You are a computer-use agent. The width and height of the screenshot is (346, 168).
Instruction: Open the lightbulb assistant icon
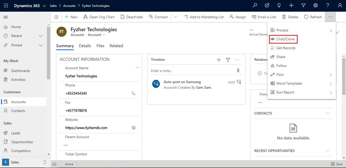[x=279, y=6]
